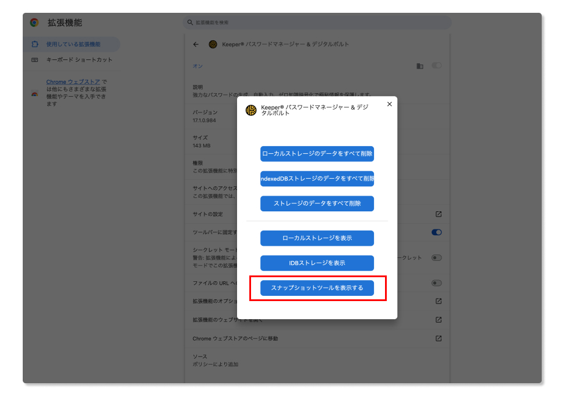Click the Keeper logo in dialog header

(x=251, y=110)
